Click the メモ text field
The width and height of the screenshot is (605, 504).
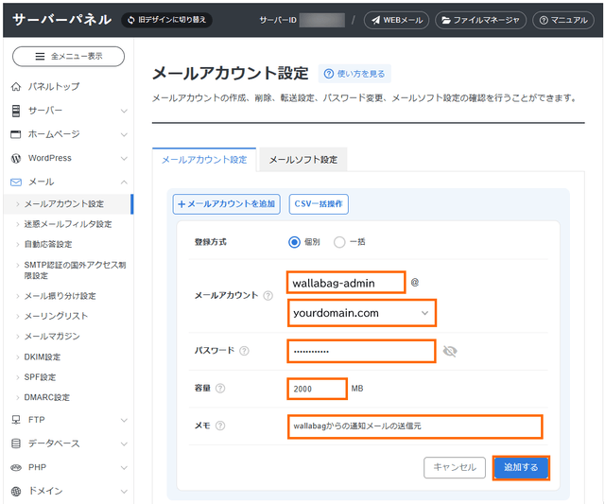coord(415,426)
